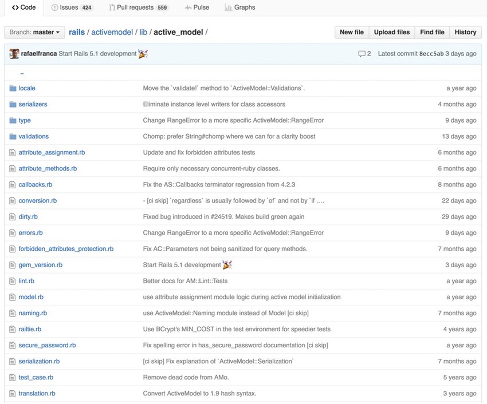The height and width of the screenshot is (404, 487).
Task: Open commit History button
Action: pyautogui.click(x=465, y=32)
